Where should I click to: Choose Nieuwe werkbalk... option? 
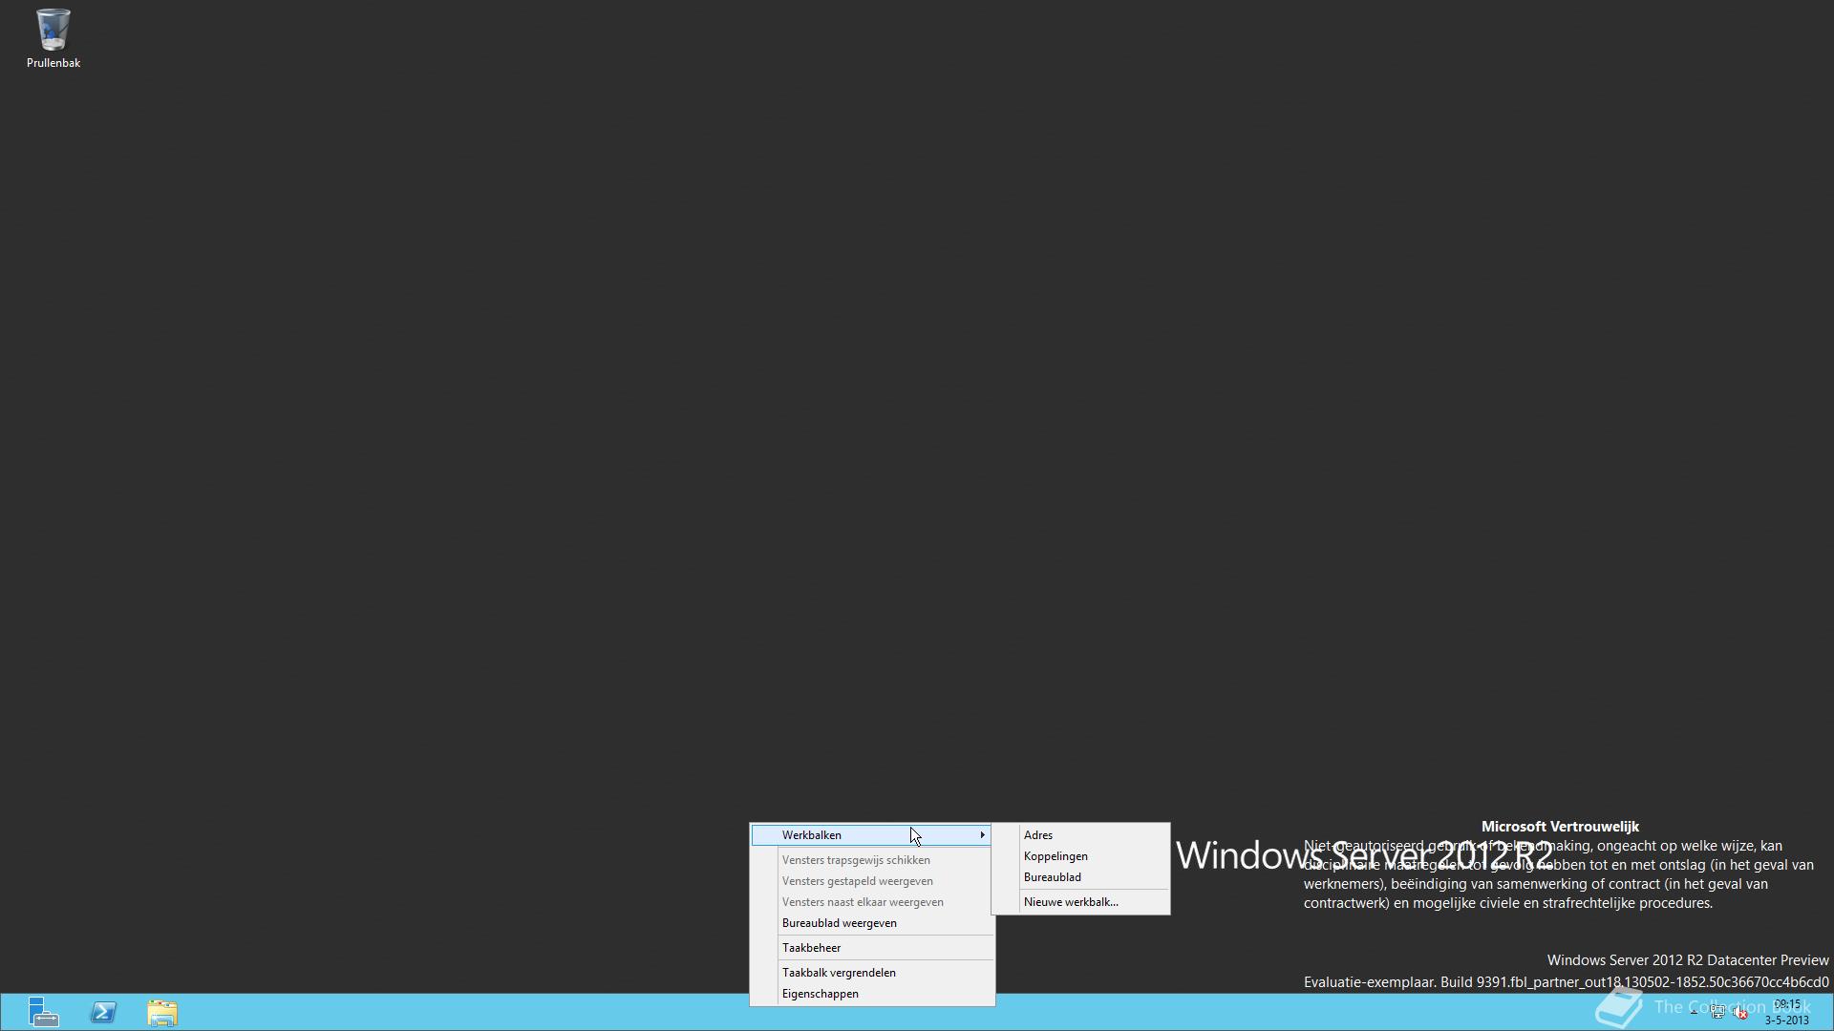tap(1070, 902)
